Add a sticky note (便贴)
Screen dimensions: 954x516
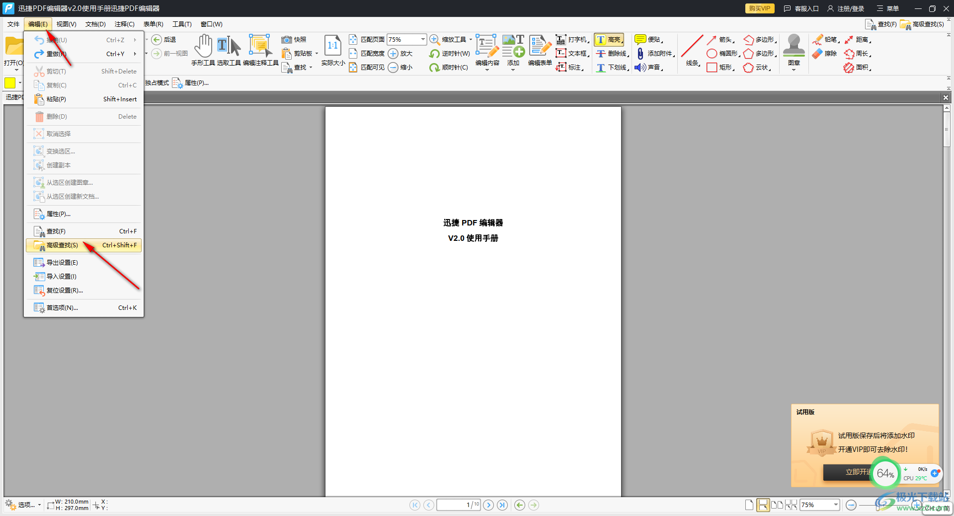649,39
